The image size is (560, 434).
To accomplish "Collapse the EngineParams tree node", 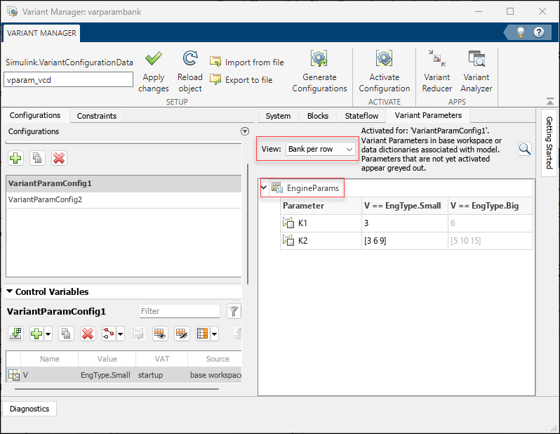I will [x=264, y=188].
